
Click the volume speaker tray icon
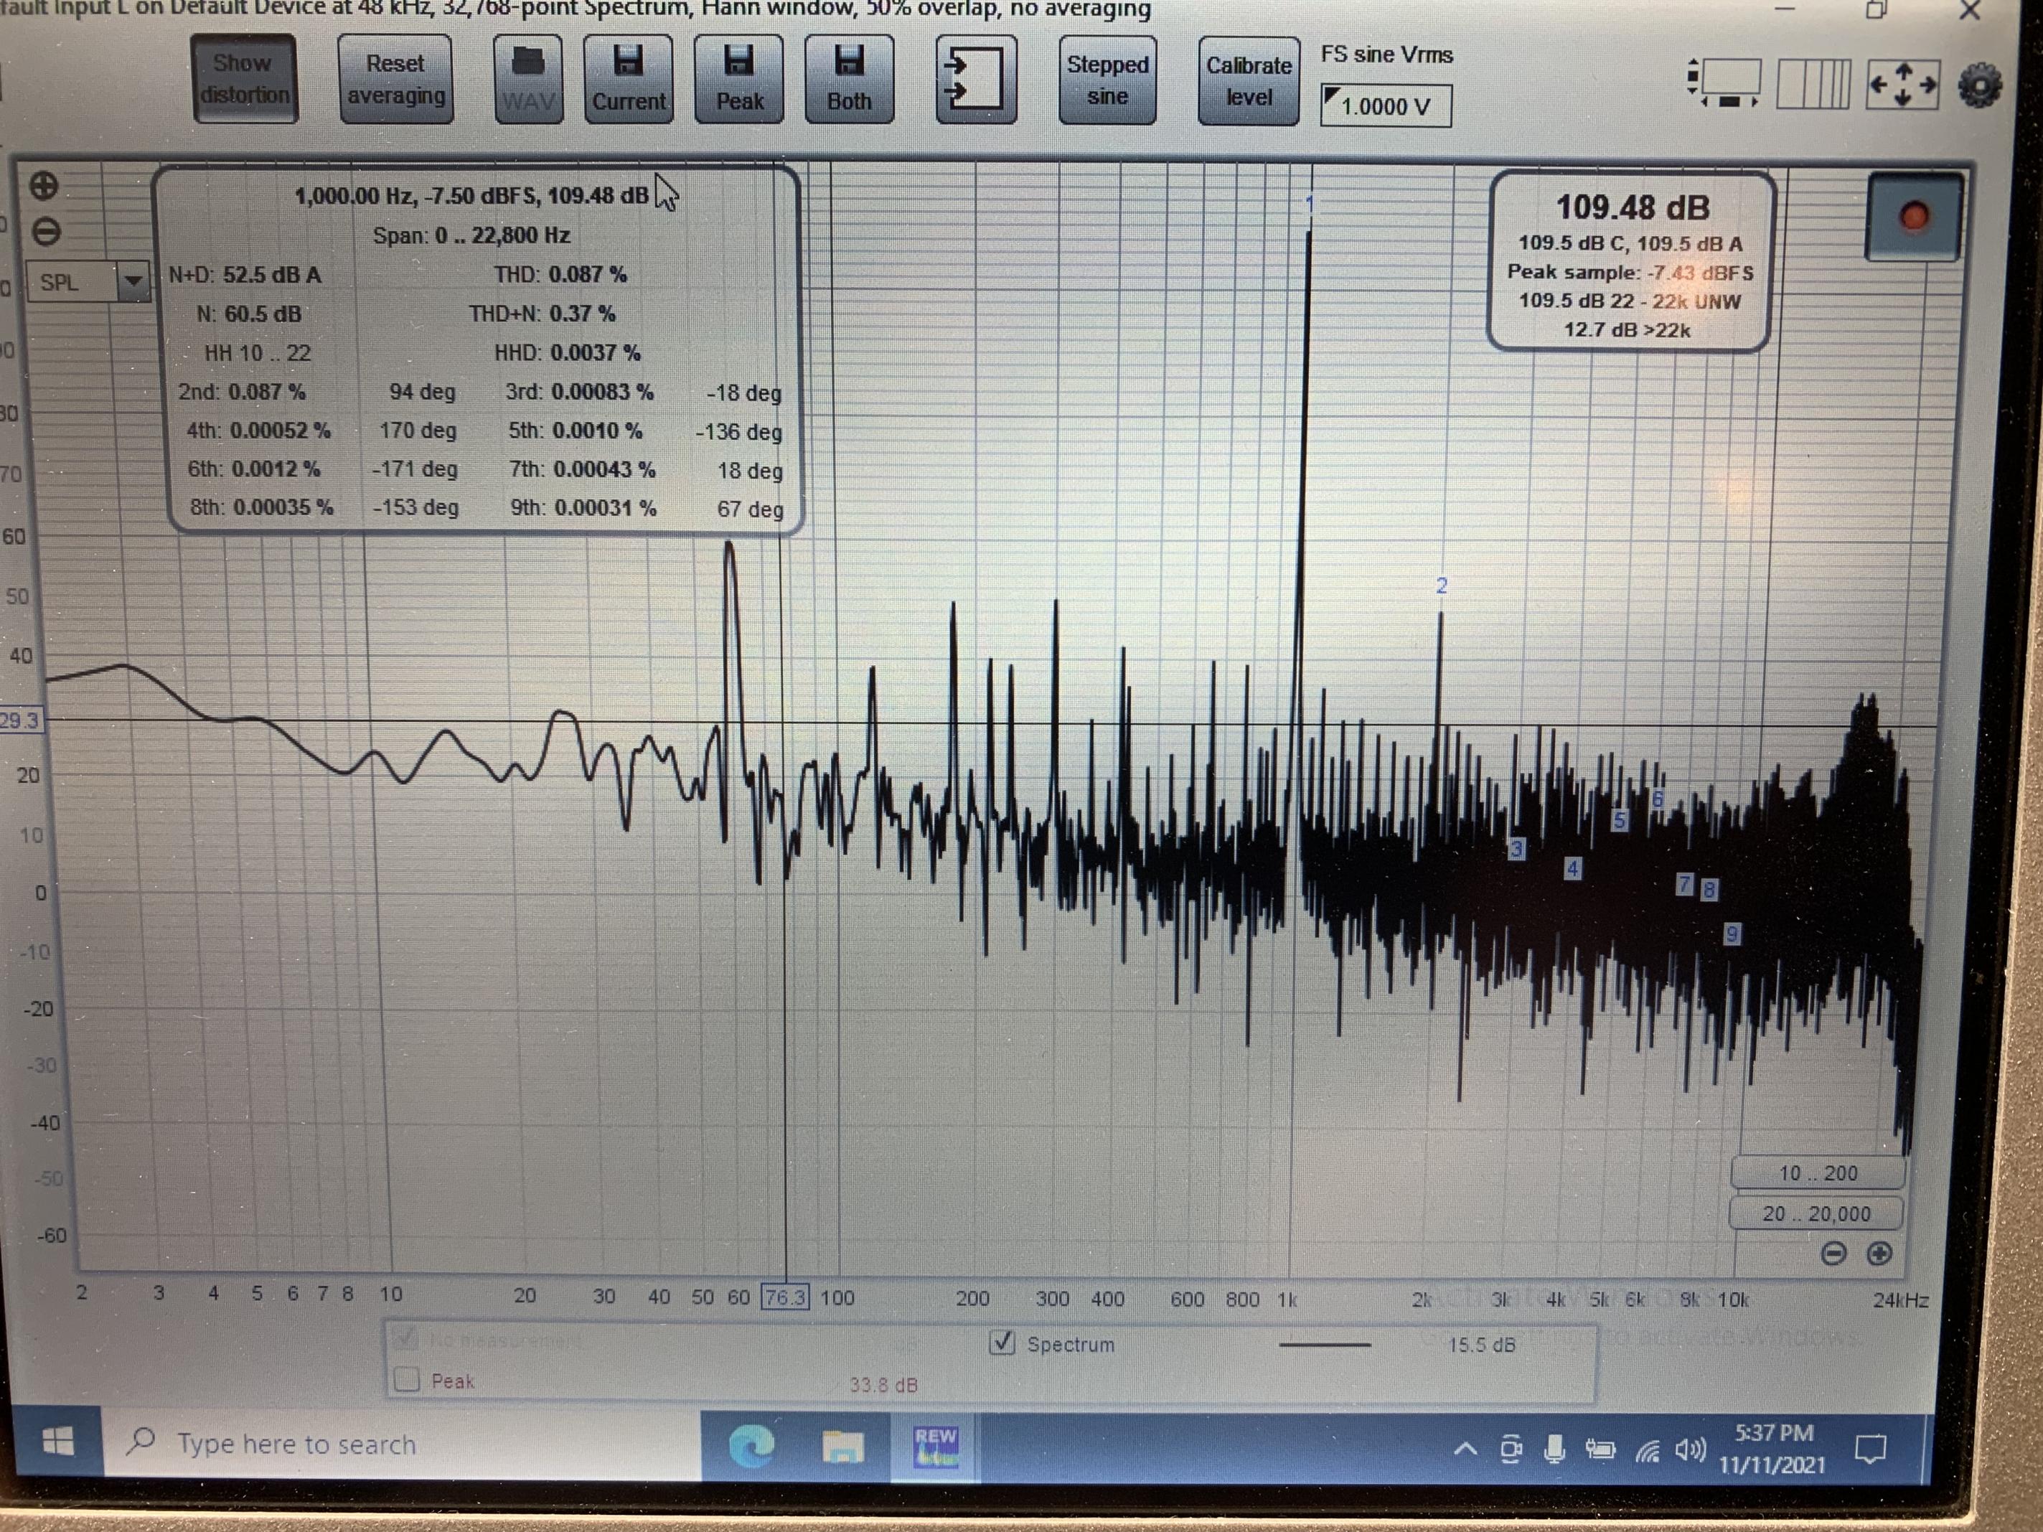coord(1690,1451)
